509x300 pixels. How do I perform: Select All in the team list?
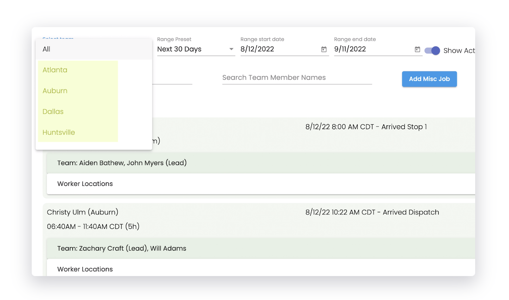47,49
